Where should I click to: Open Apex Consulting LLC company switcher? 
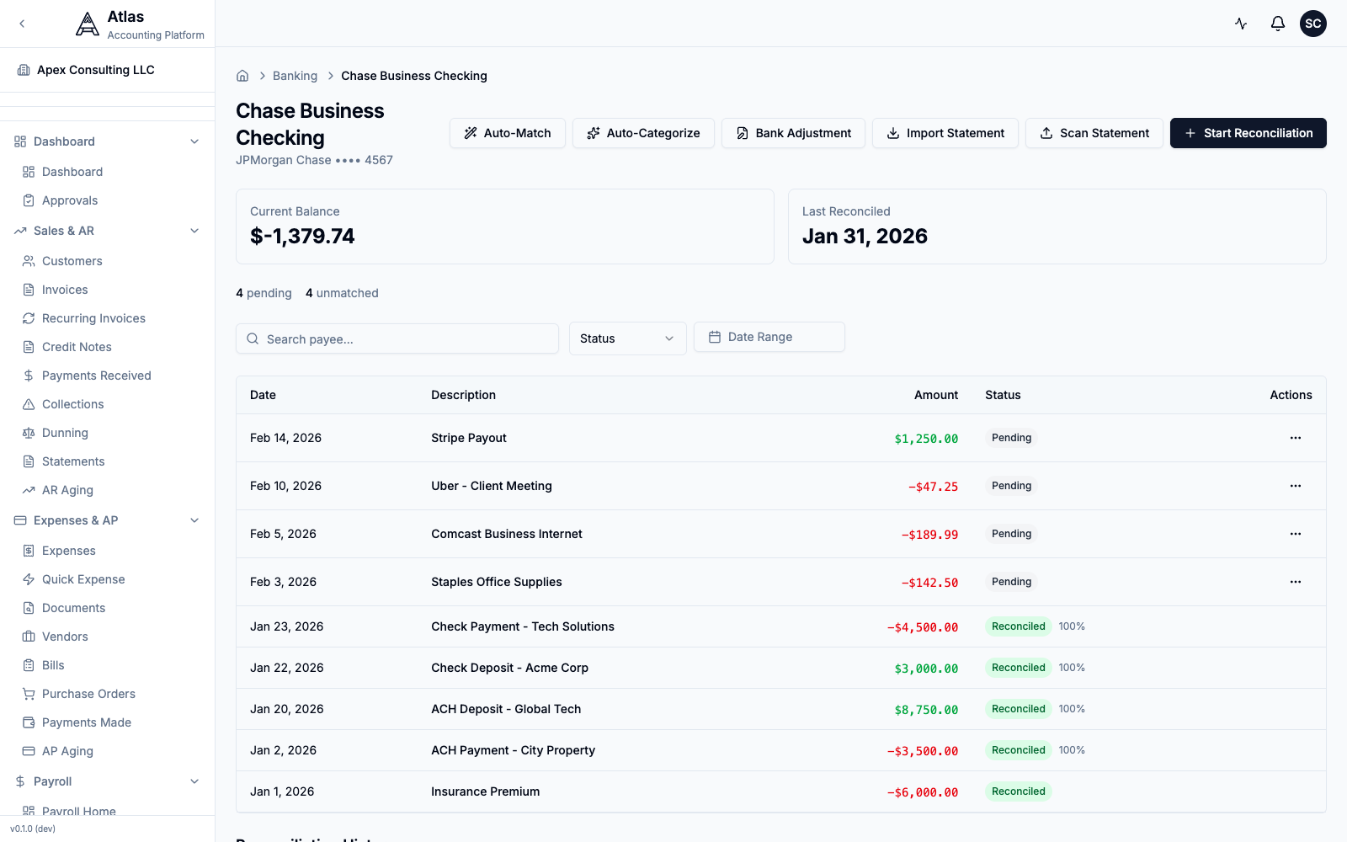108,70
